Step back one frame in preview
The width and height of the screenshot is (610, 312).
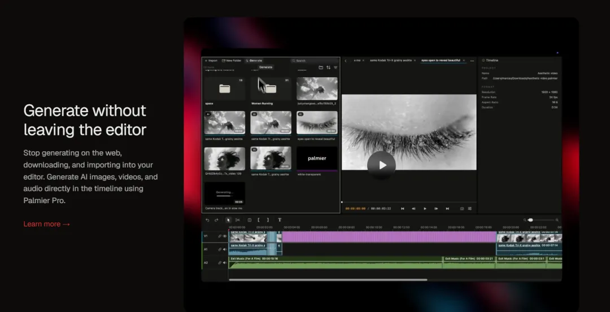click(x=413, y=209)
